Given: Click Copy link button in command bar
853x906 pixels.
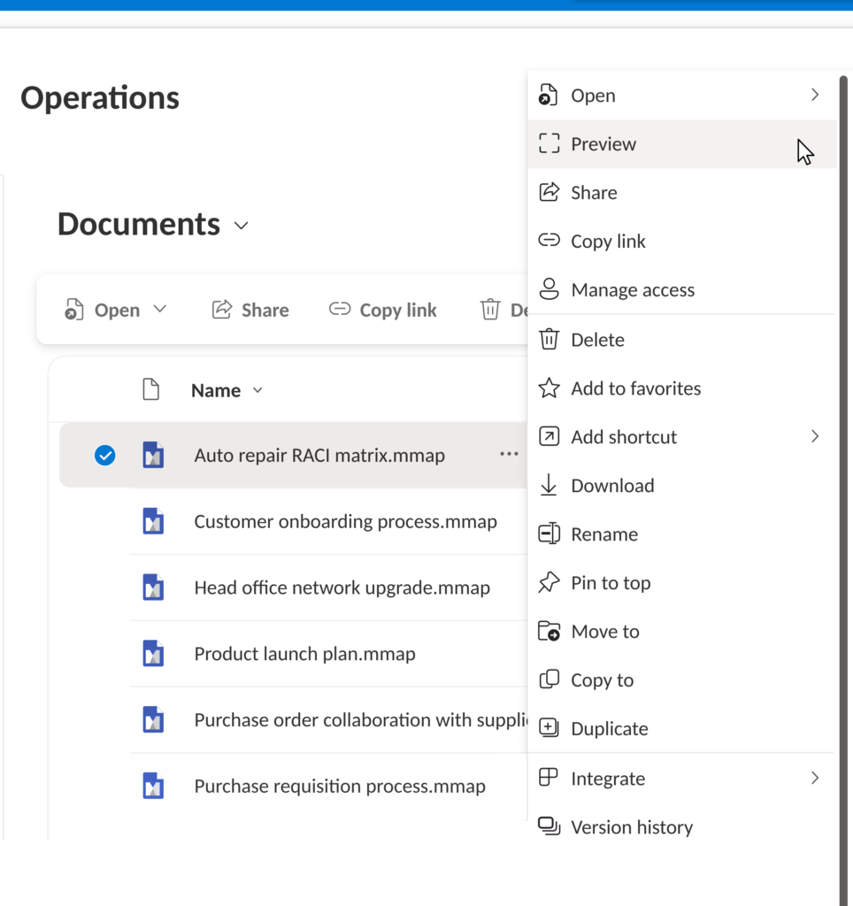Looking at the screenshot, I should pyautogui.click(x=382, y=310).
